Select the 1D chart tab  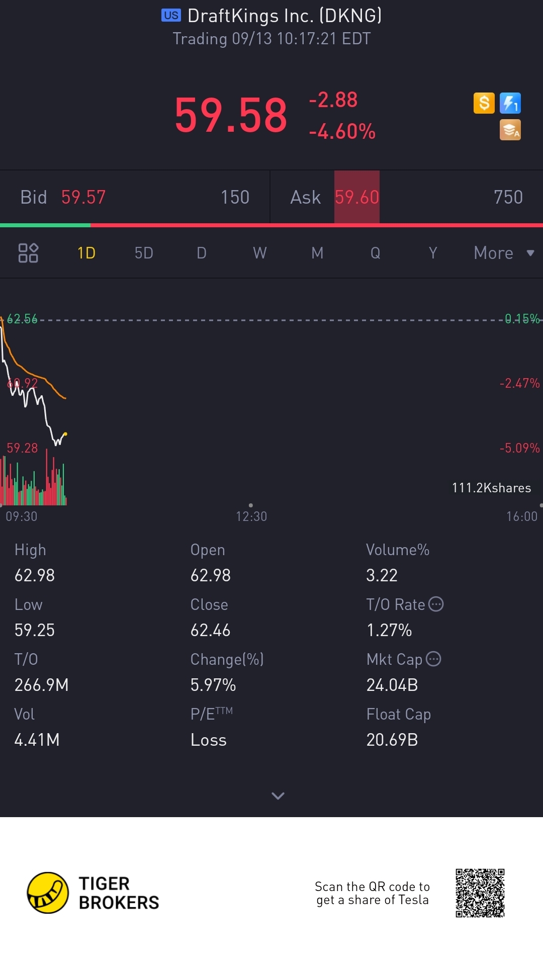click(x=86, y=253)
